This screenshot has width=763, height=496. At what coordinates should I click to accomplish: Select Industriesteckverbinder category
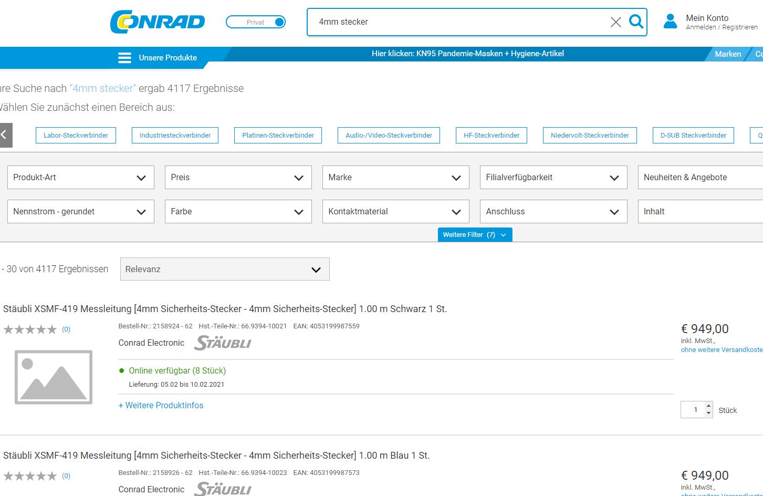click(x=175, y=135)
